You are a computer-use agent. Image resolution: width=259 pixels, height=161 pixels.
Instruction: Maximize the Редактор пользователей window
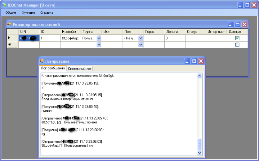238,25
